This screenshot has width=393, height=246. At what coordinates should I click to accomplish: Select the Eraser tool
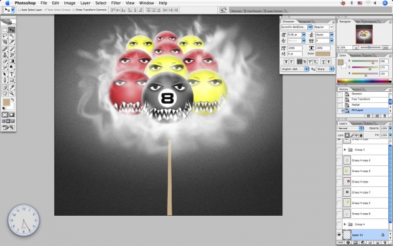5,61
